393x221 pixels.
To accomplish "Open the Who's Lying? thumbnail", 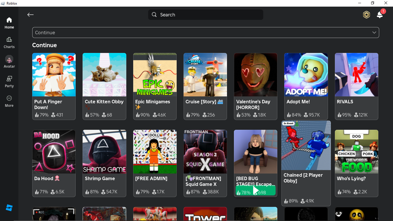I will (x=356, y=152).
